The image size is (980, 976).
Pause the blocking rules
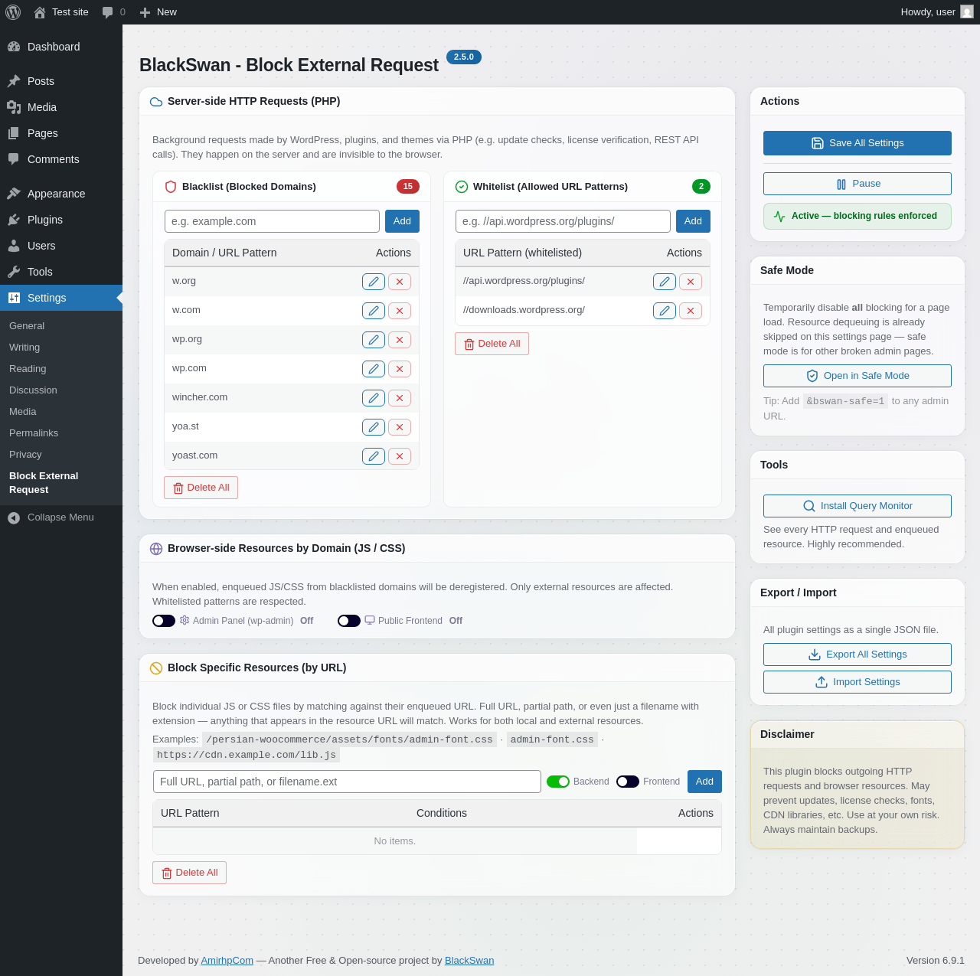coord(857,184)
